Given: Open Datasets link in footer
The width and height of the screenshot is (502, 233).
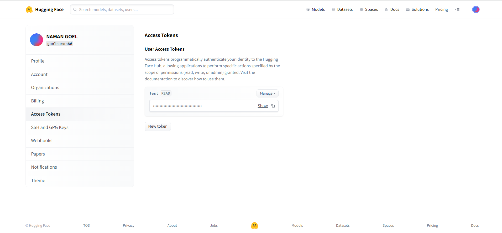Looking at the screenshot, I should point(343,225).
